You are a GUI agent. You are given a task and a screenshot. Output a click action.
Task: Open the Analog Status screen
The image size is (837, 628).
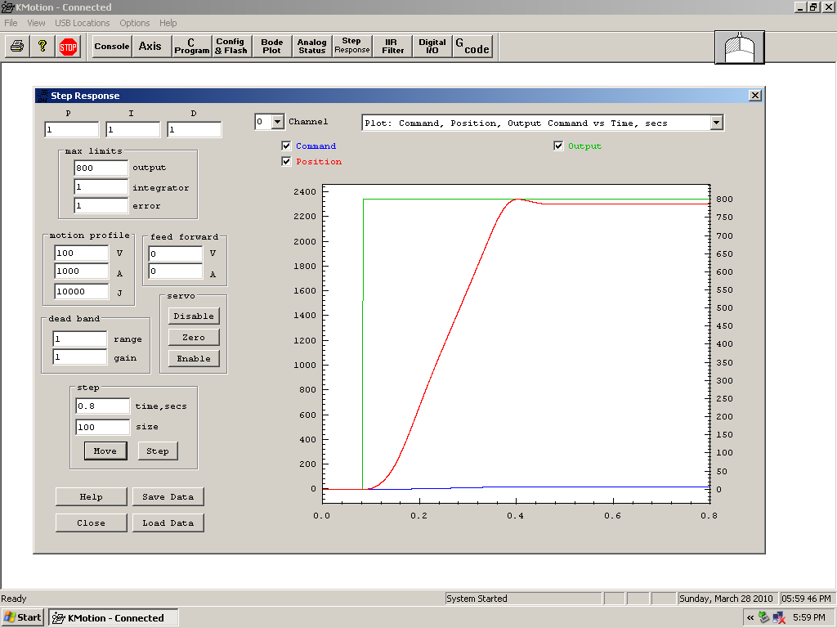(311, 47)
